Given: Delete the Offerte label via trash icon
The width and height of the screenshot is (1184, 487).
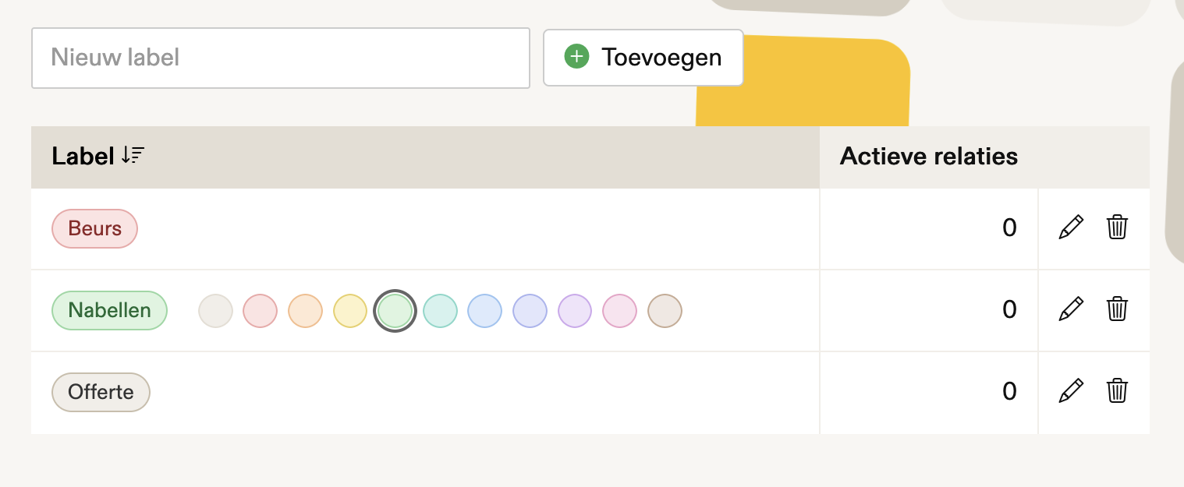Looking at the screenshot, I should [1118, 391].
